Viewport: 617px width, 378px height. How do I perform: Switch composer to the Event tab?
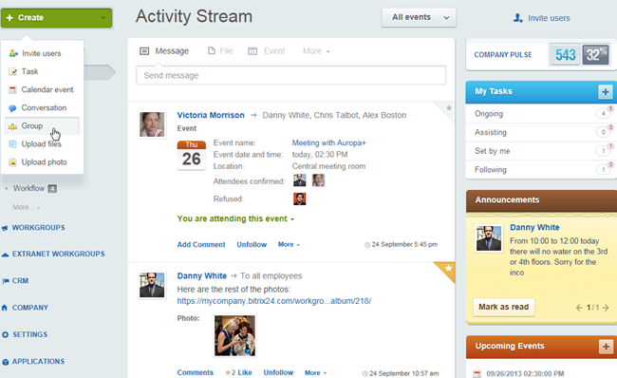click(x=267, y=51)
